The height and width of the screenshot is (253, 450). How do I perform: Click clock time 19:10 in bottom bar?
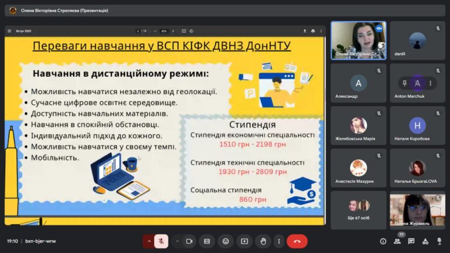point(12,241)
